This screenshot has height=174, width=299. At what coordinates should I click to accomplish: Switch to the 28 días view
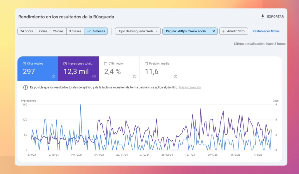[58, 31]
